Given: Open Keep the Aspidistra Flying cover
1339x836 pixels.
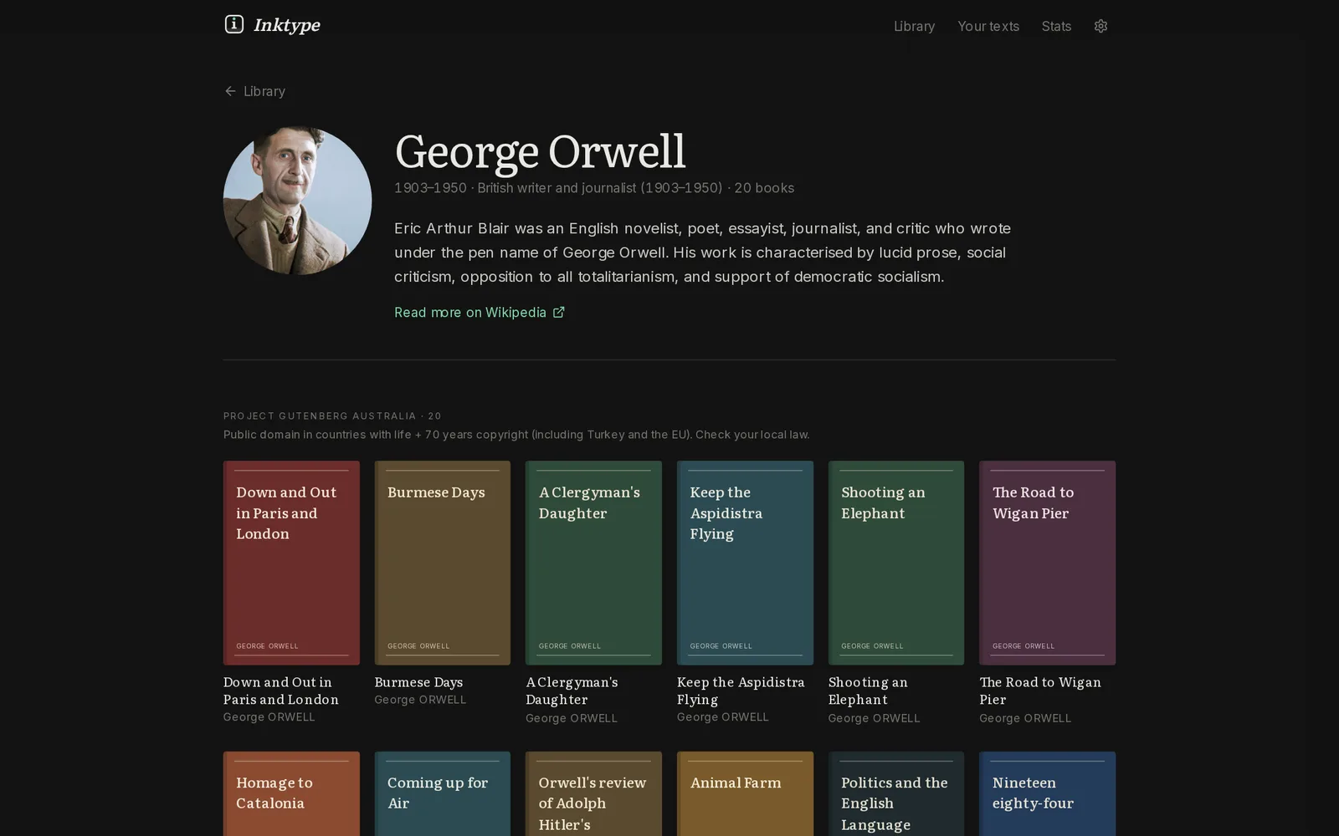Looking at the screenshot, I should [745, 563].
